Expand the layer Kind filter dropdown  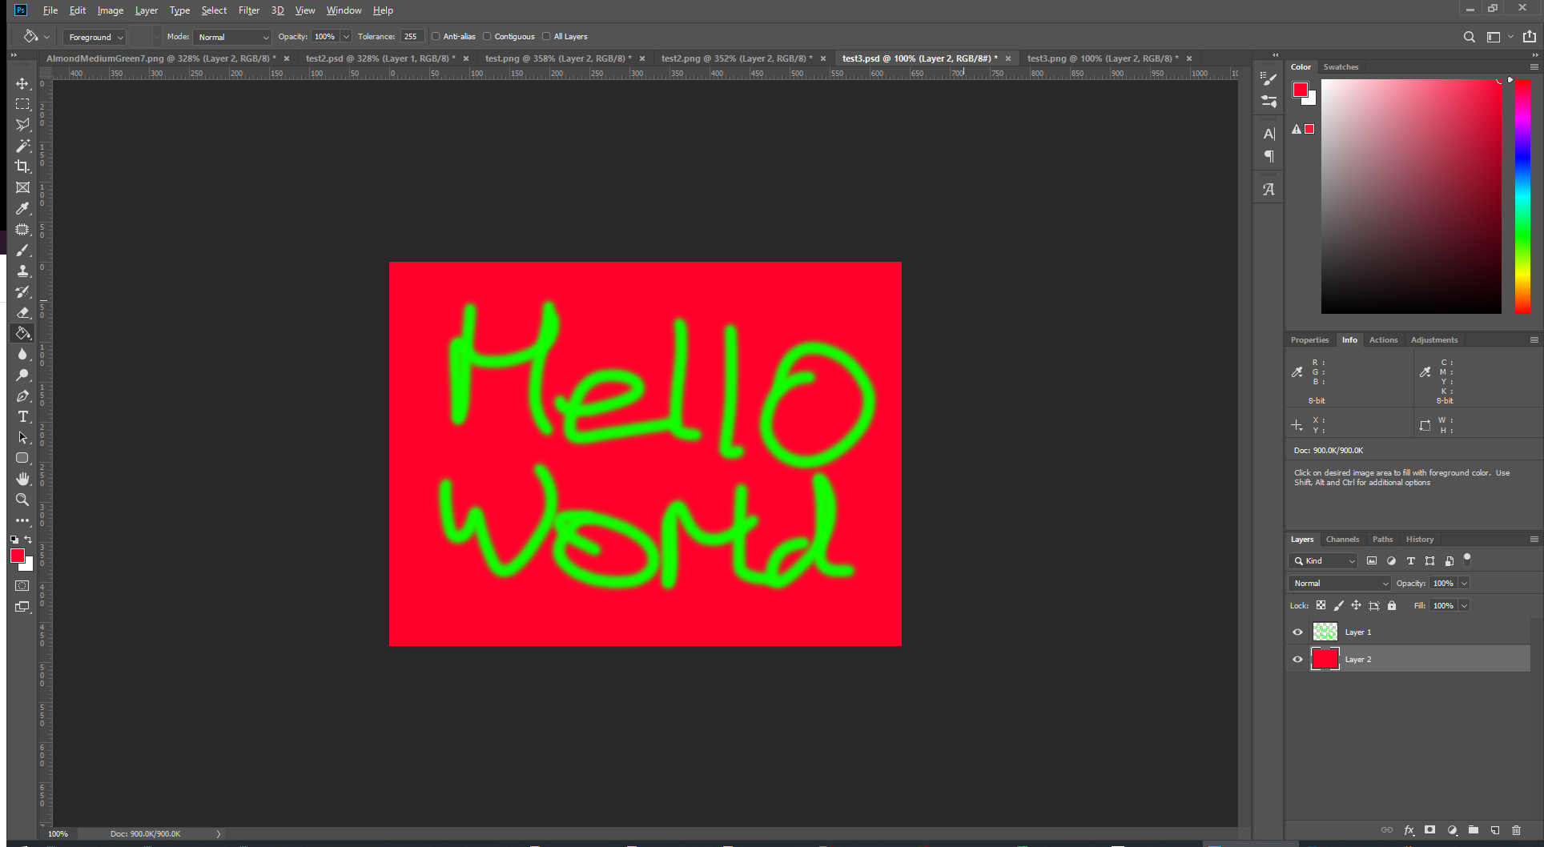1323,561
